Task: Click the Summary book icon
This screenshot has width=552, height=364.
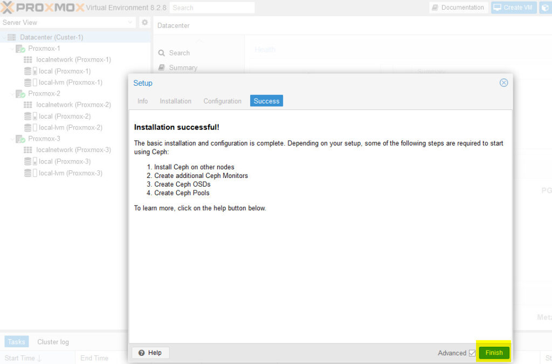Action: coord(162,67)
